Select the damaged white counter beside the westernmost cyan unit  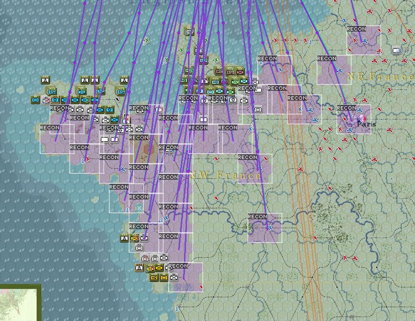pyautogui.click(x=46, y=100)
